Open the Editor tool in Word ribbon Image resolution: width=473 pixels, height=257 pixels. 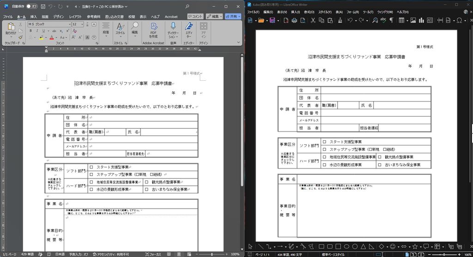(189, 30)
